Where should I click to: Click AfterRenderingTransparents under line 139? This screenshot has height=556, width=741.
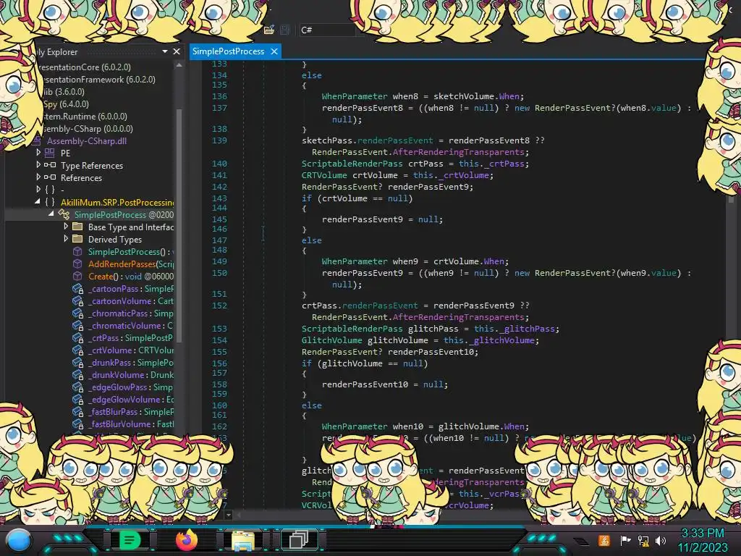[x=458, y=152]
